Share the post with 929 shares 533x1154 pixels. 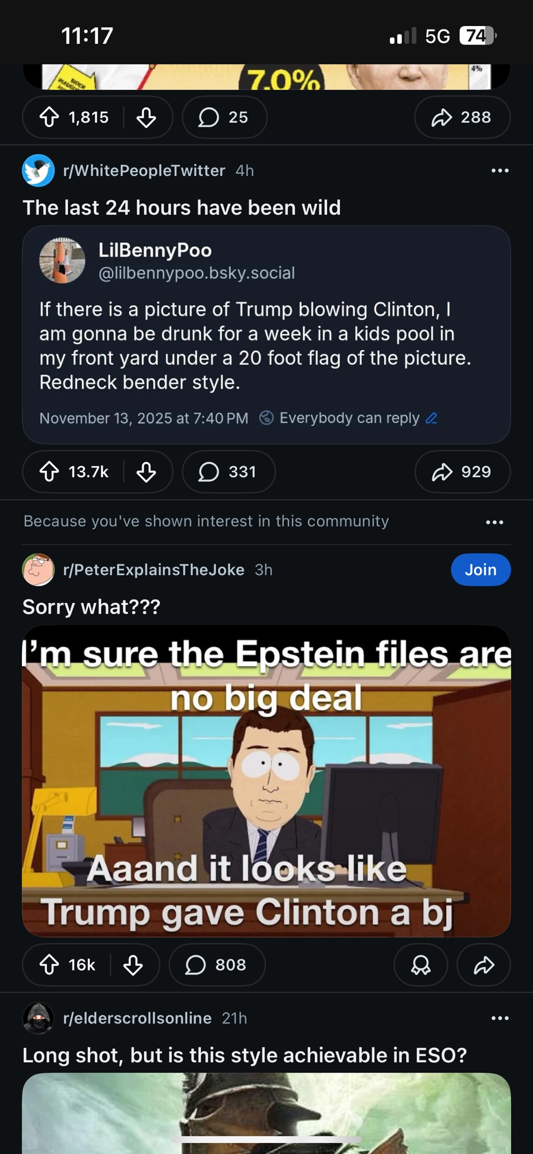(462, 472)
